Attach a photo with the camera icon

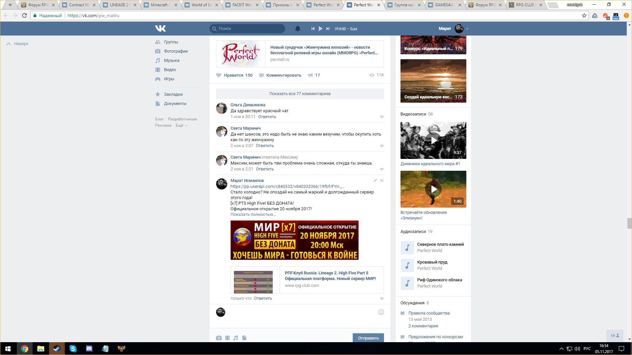coord(219,338)
